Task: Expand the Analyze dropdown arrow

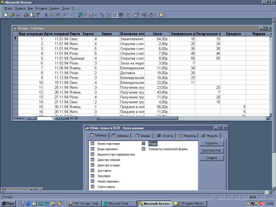Action: 96,15
